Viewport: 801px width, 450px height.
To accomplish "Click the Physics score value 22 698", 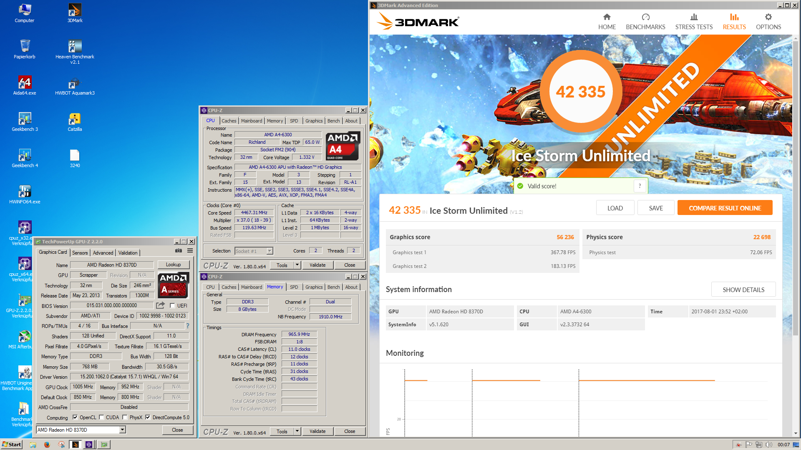I will (762, 237).
